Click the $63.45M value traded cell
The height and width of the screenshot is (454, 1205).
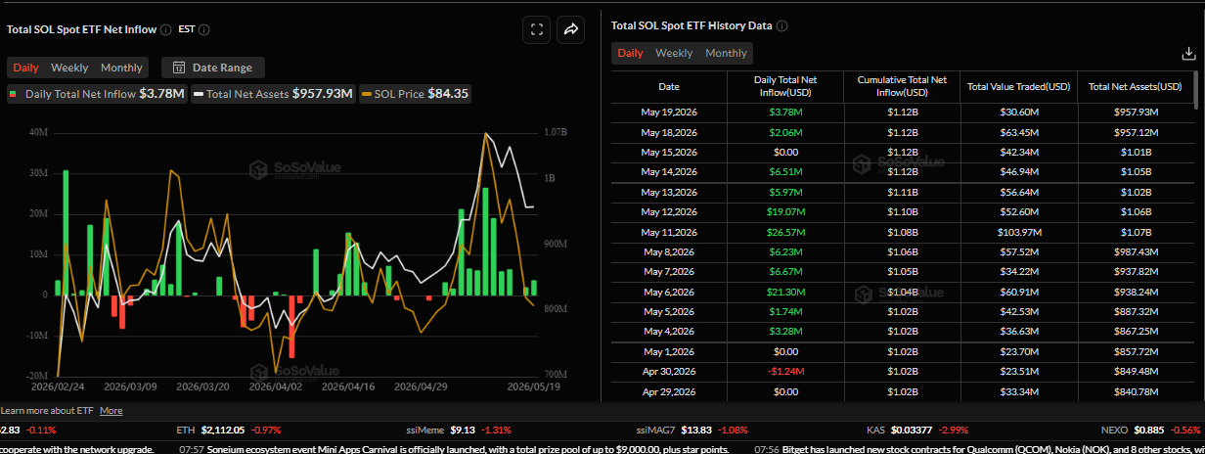pos(1018,131)
